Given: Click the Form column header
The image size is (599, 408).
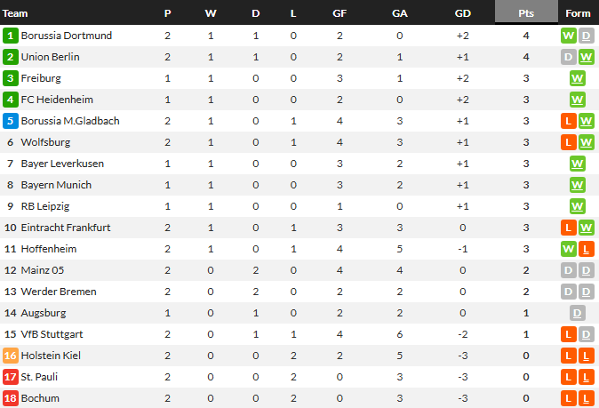Looking at the screenshot, I should click(578, 13).
